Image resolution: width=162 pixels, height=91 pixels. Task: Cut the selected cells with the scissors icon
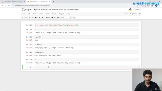point(29,17)
